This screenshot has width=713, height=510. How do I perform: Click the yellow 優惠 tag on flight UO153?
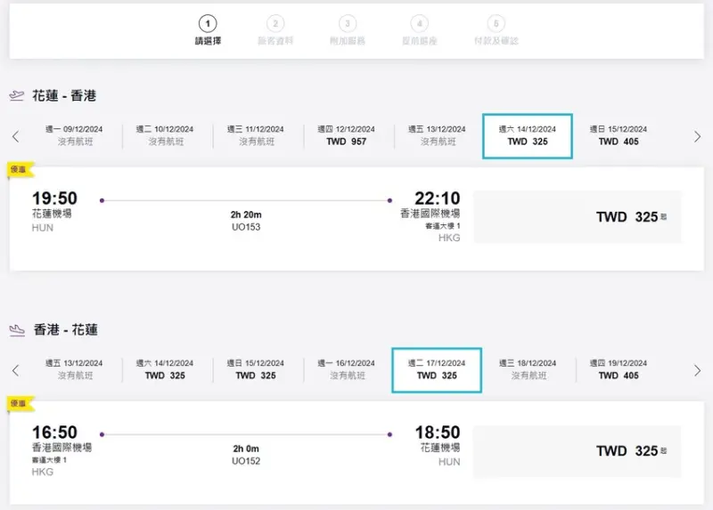[x=20, y=169]
